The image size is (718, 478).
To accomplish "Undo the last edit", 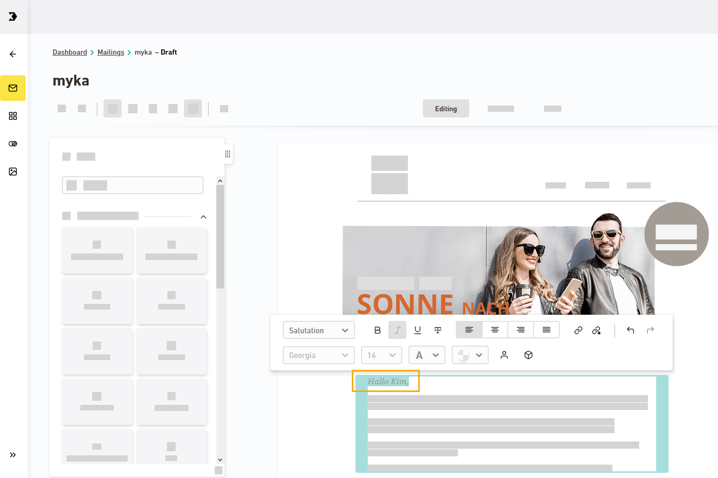I will point(630,330).
